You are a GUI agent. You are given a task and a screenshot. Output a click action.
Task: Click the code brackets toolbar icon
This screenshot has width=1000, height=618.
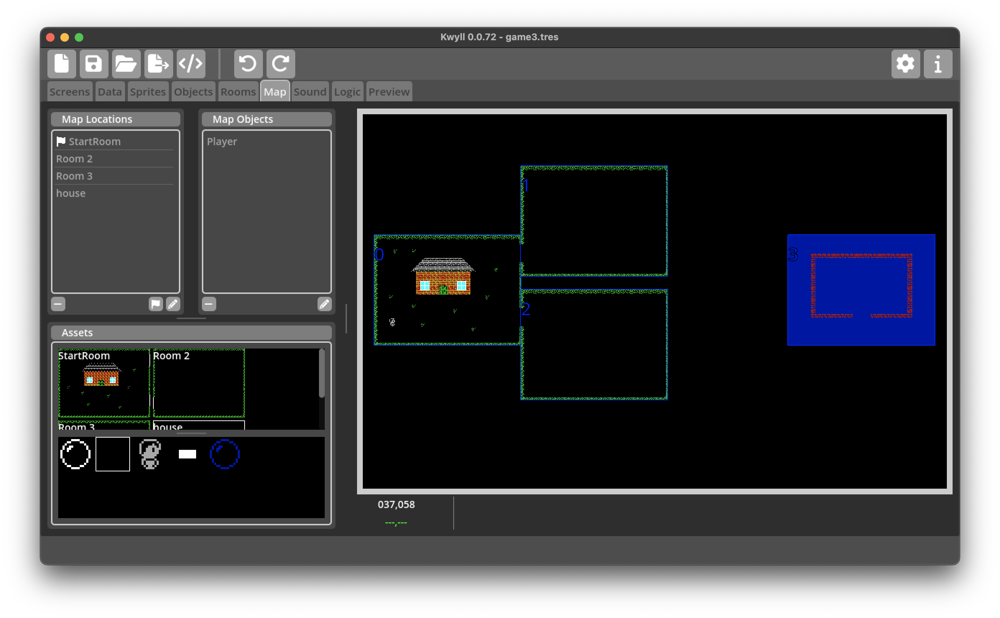click(x=191, y=64)
